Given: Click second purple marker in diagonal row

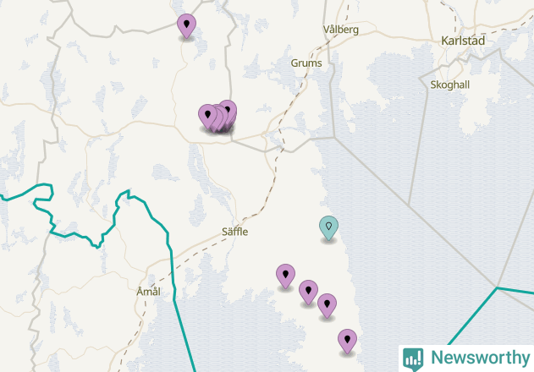Looking at the screenshot, I should tap(309, 293).
